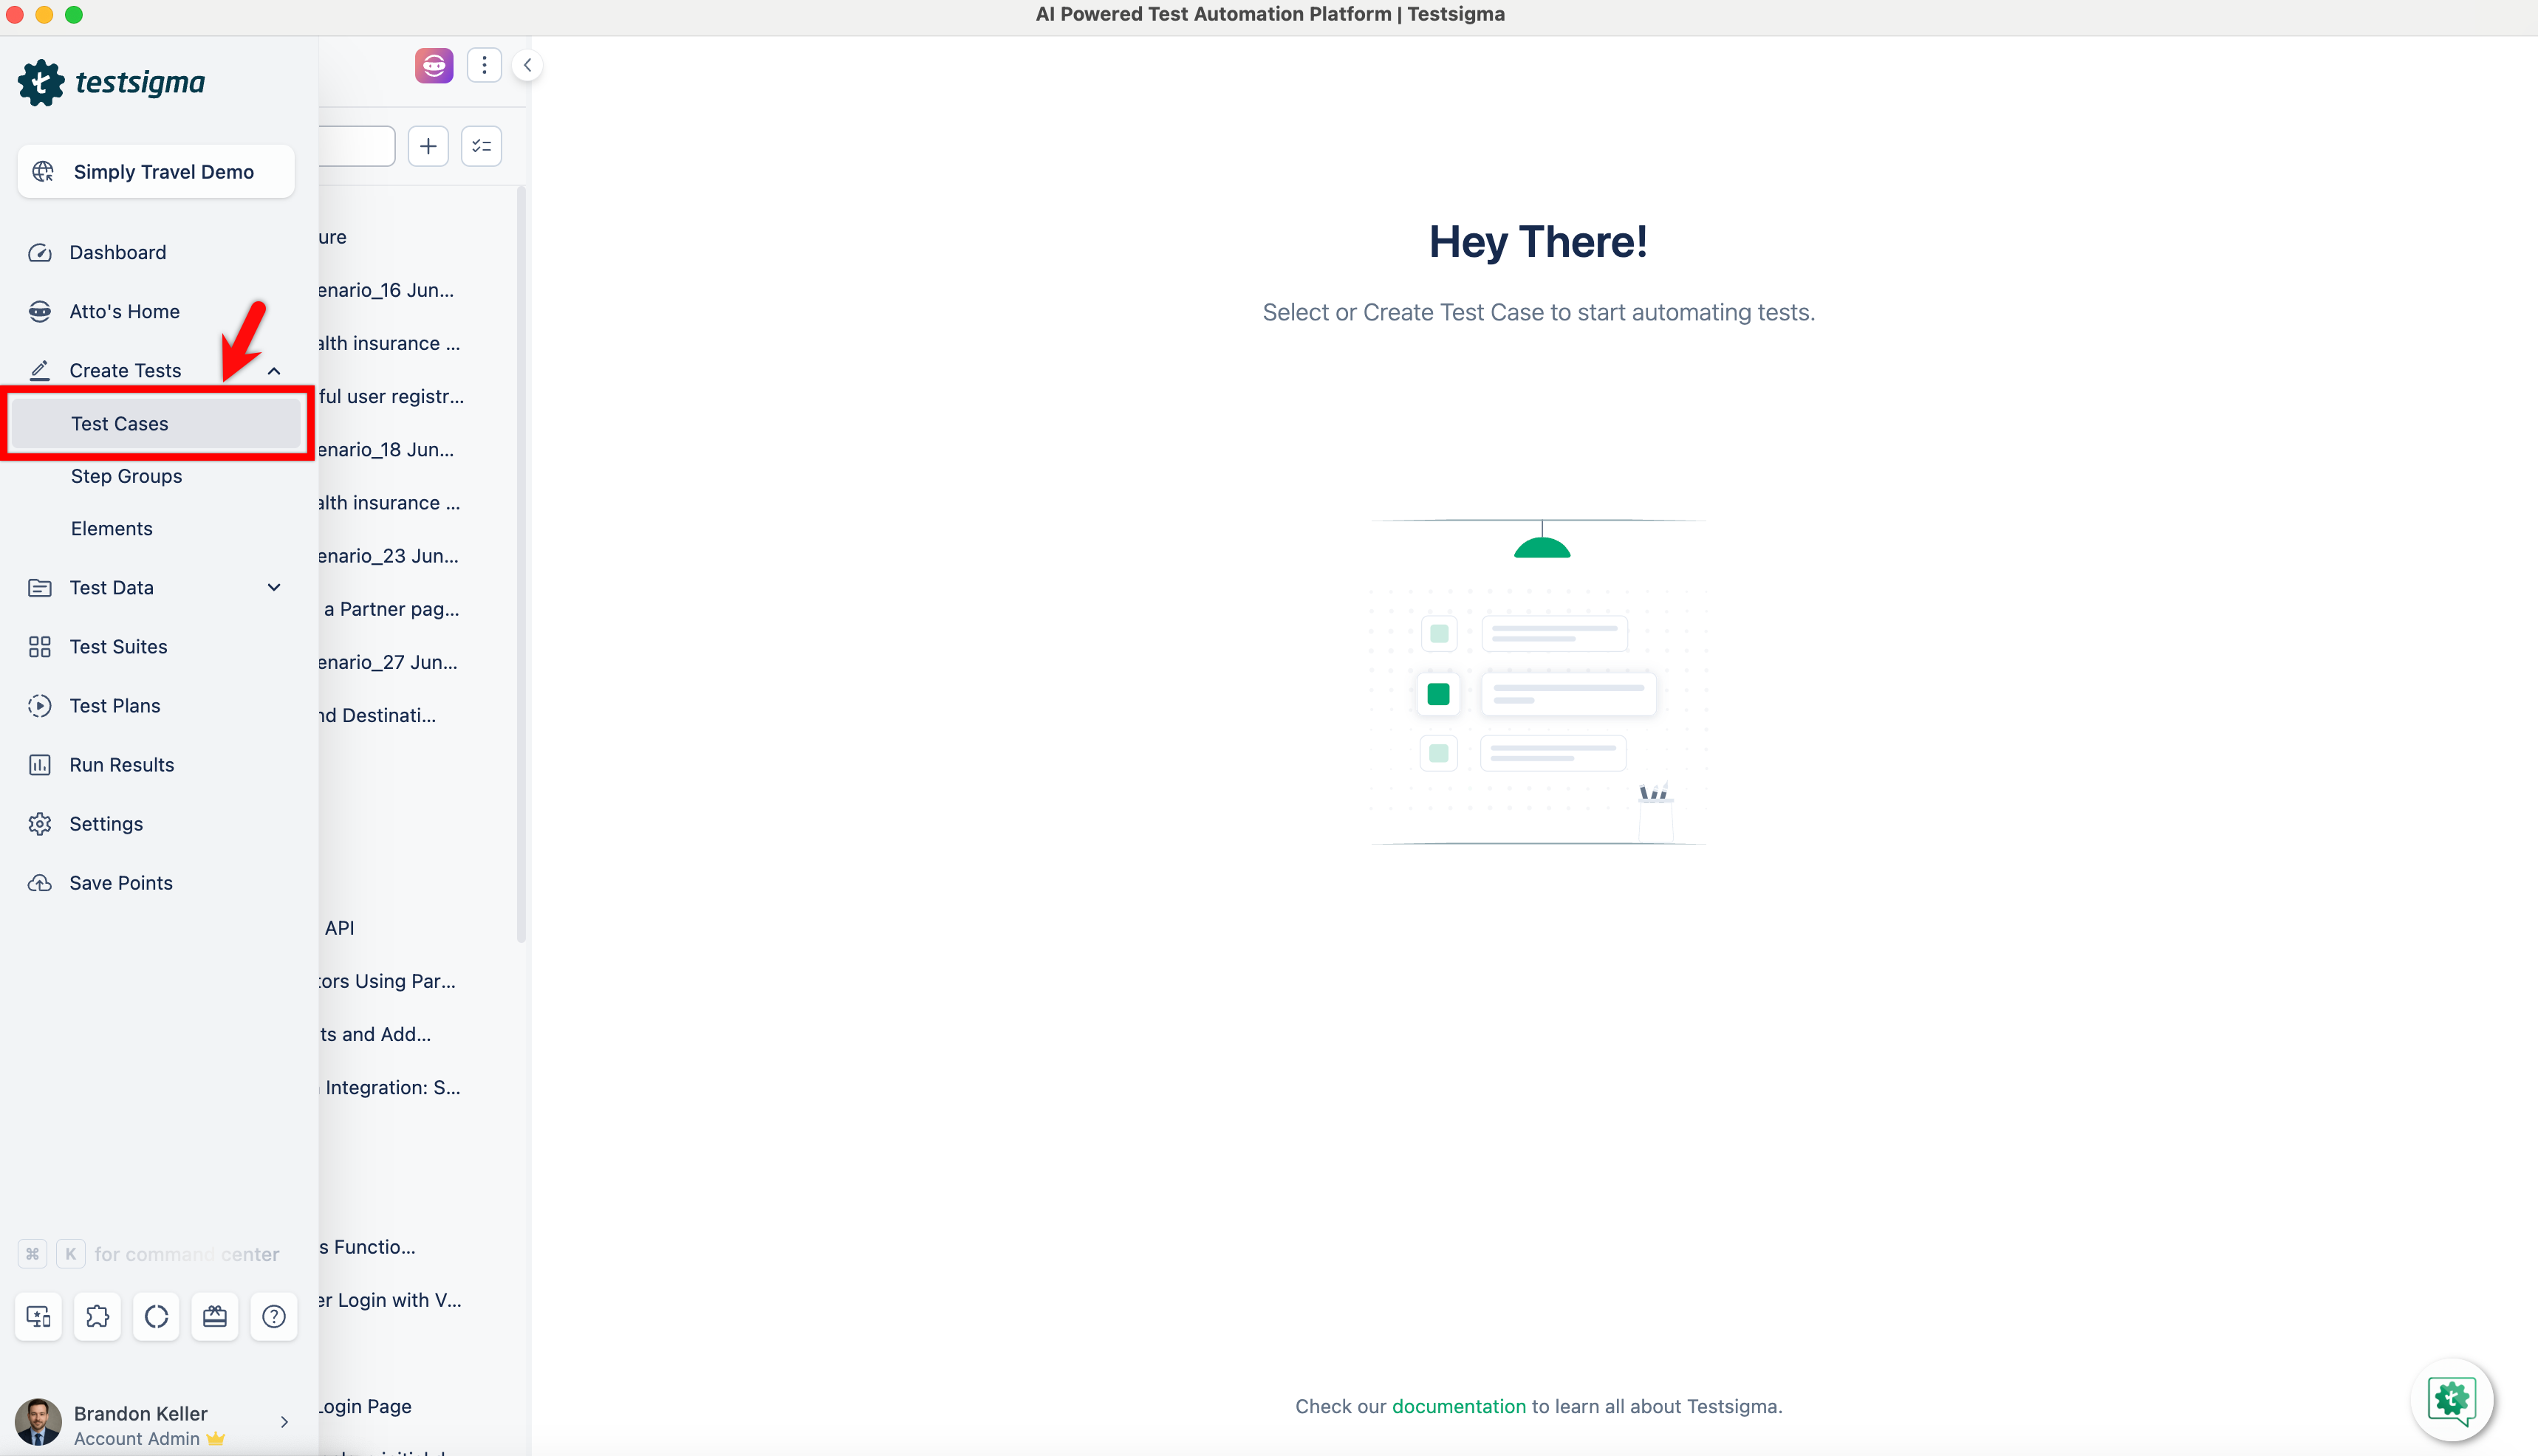Open the three-dot kebab menu
Image resolution: width=2538 pixels, height=1456 pixels.
click(485, 65)
